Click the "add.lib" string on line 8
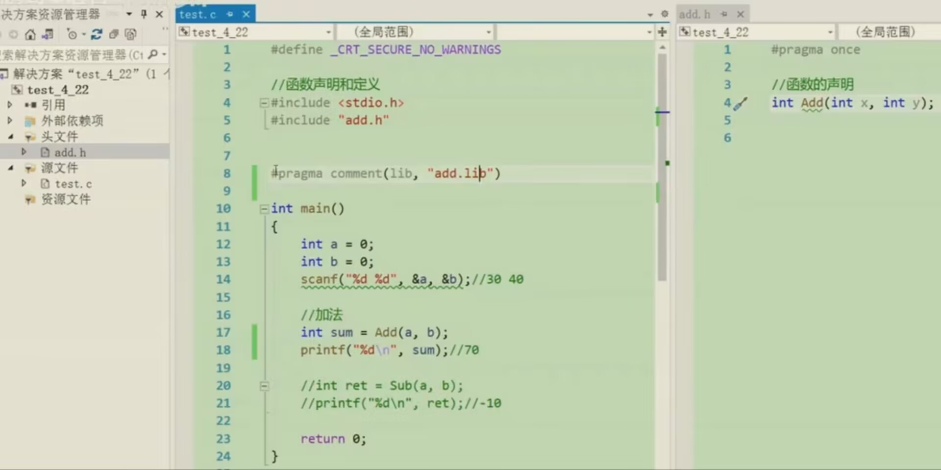 (460, 173)
